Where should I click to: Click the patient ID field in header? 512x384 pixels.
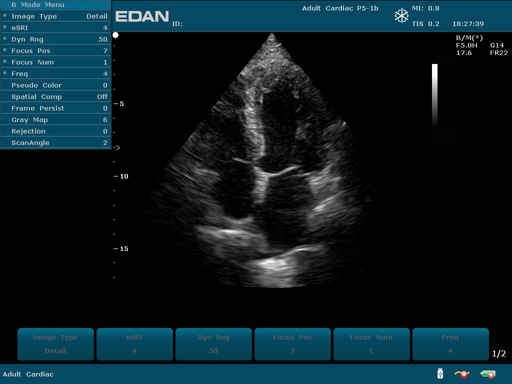tap(178, 23)
